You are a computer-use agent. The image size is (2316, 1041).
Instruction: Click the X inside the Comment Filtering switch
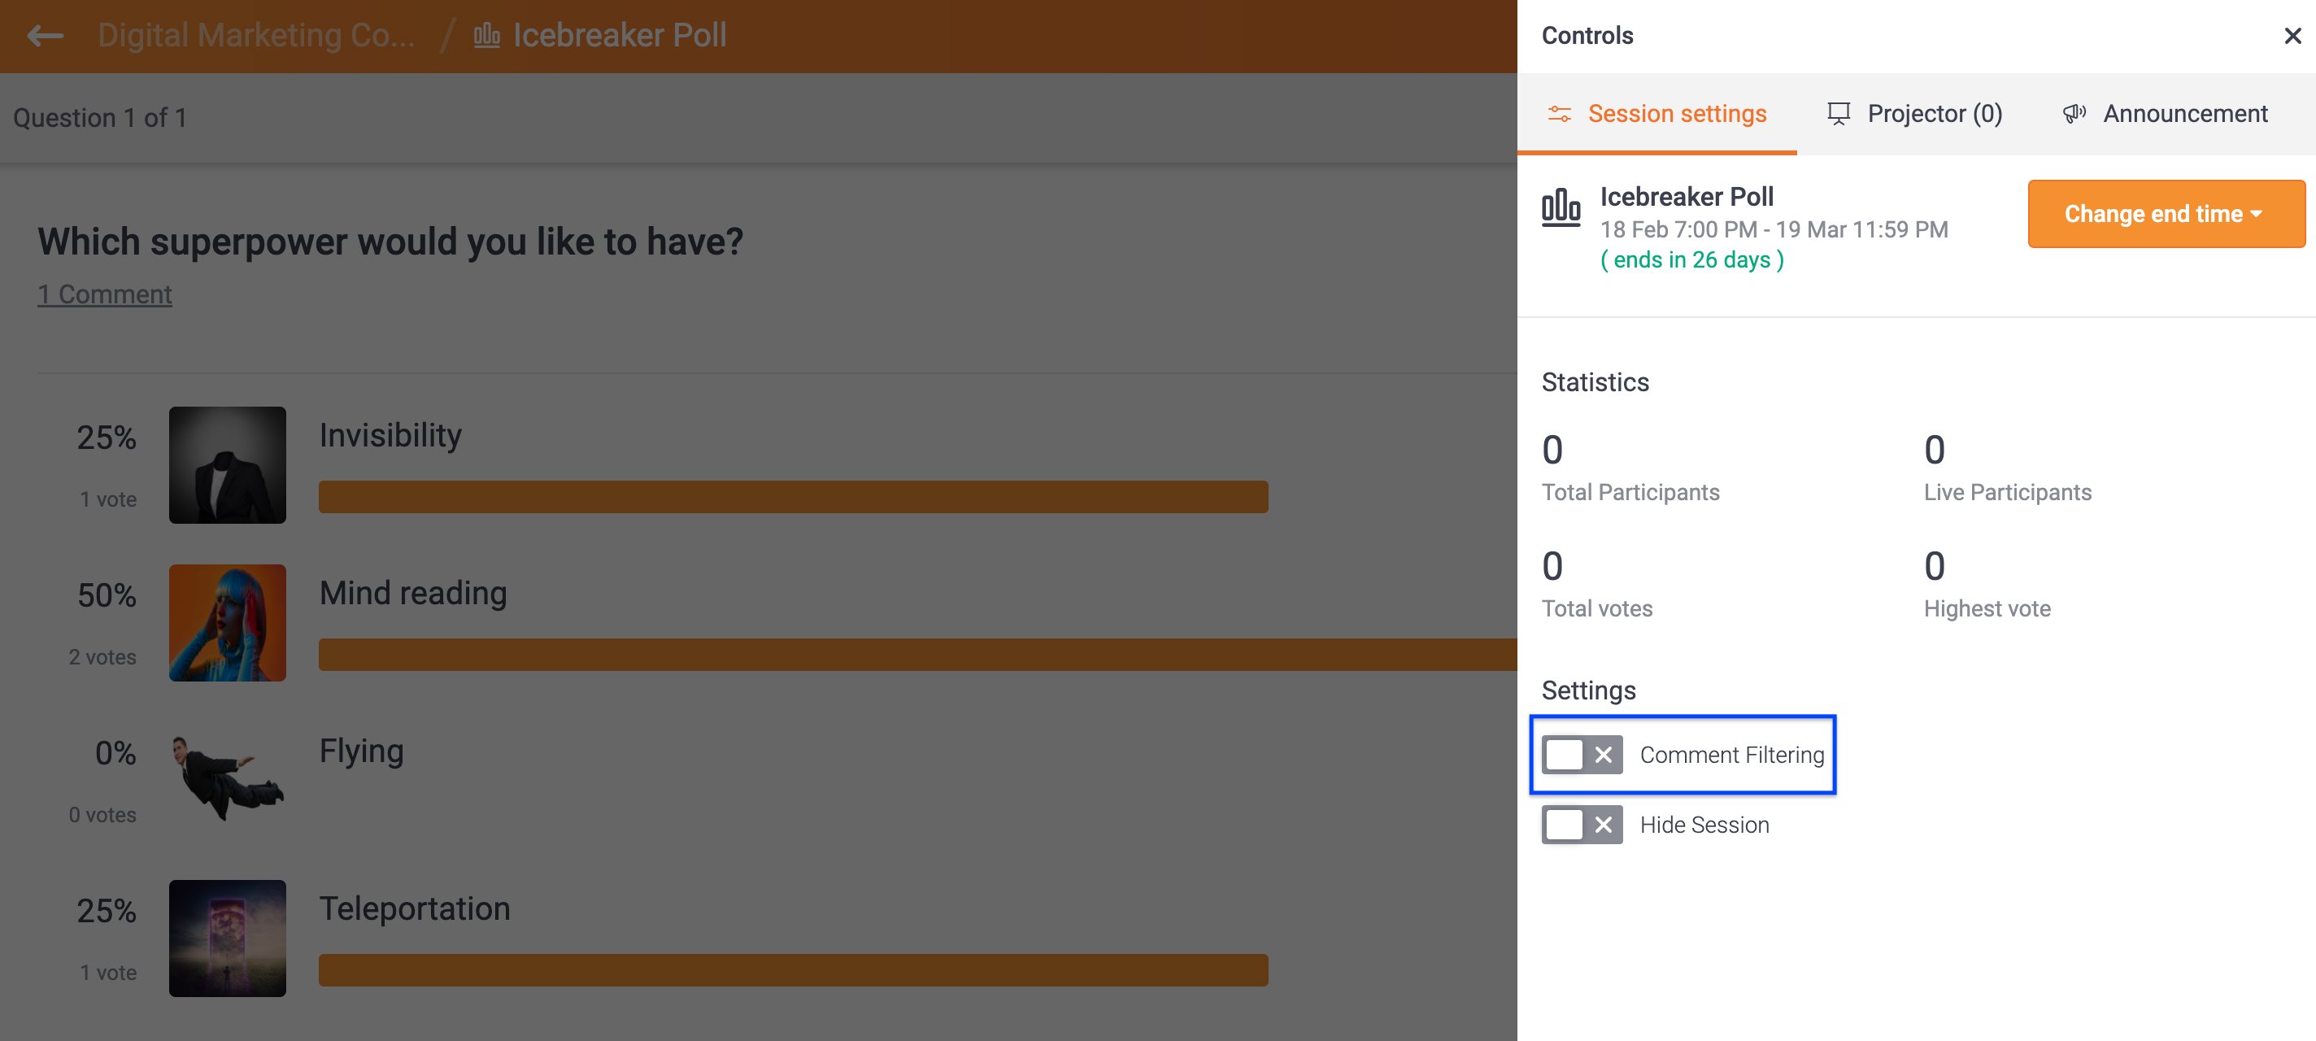click(x=1603, y=755)
